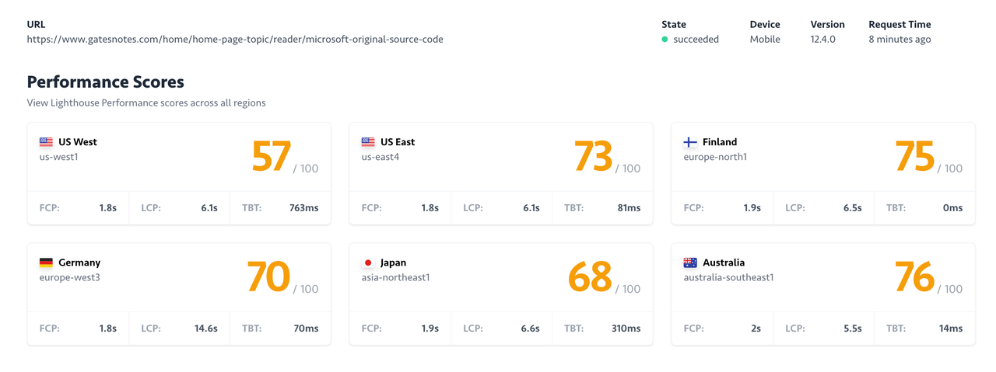996x372 pixels.
Task: Click the 310ms TBT value in Japan
Action: (x=626, y=329)
